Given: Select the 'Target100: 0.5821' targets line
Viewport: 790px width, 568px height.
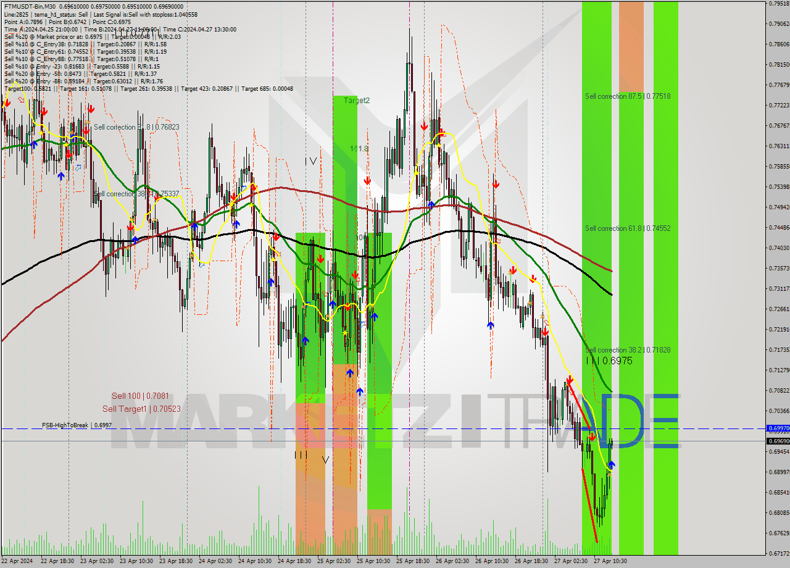Looking at the screenshot, I should [x=148, y=88].
